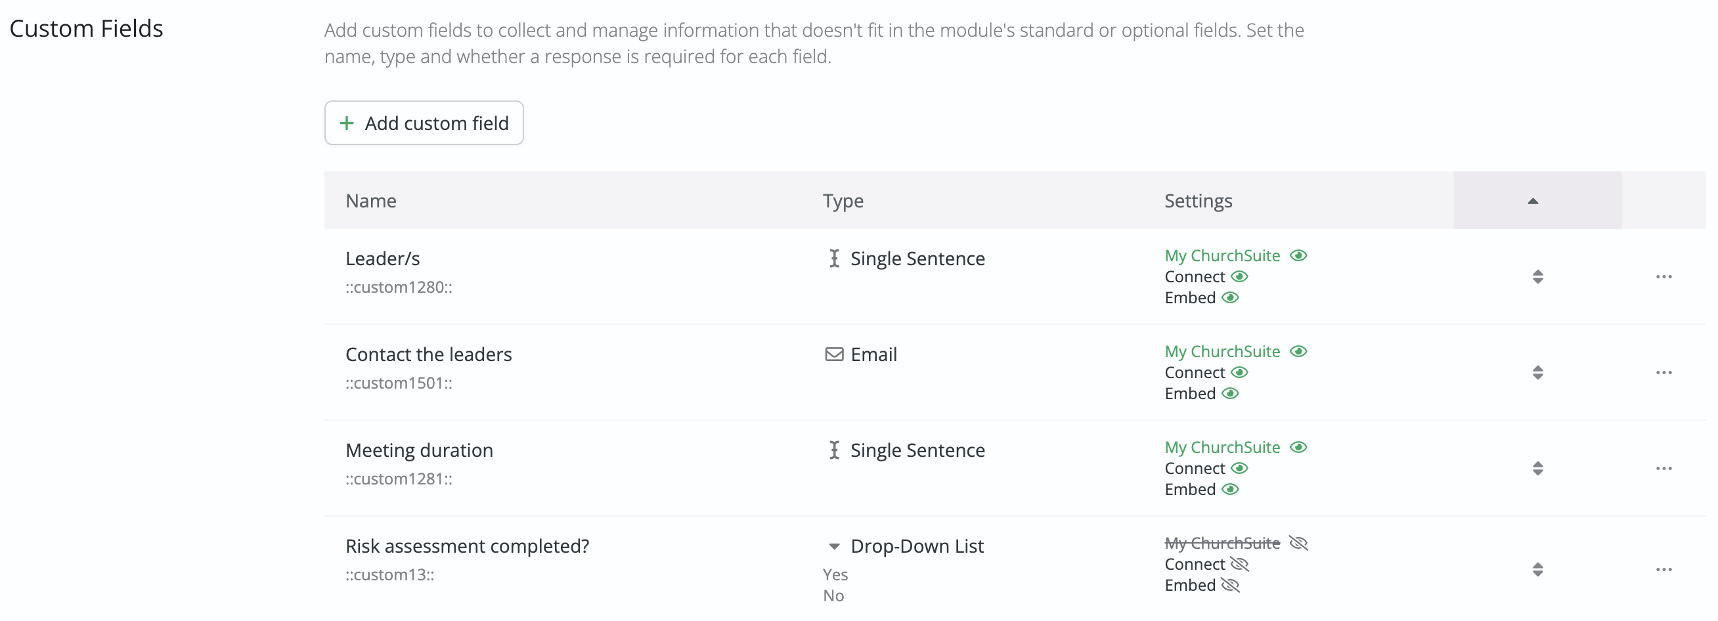
Task: Click the reorder handle for Risk assessment row
Action: 1537,570
